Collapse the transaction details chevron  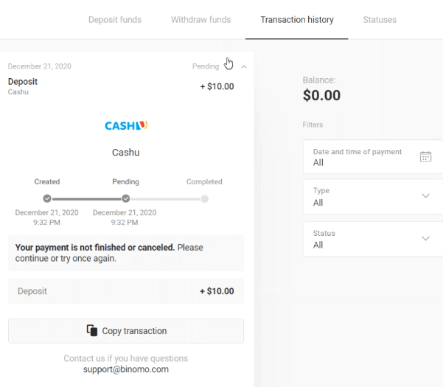coord(244,66)
